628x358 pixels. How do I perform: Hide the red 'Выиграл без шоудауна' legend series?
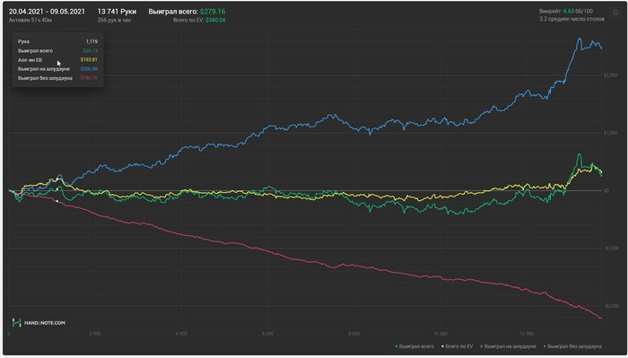pyautogui.click(x=572, y=346)
